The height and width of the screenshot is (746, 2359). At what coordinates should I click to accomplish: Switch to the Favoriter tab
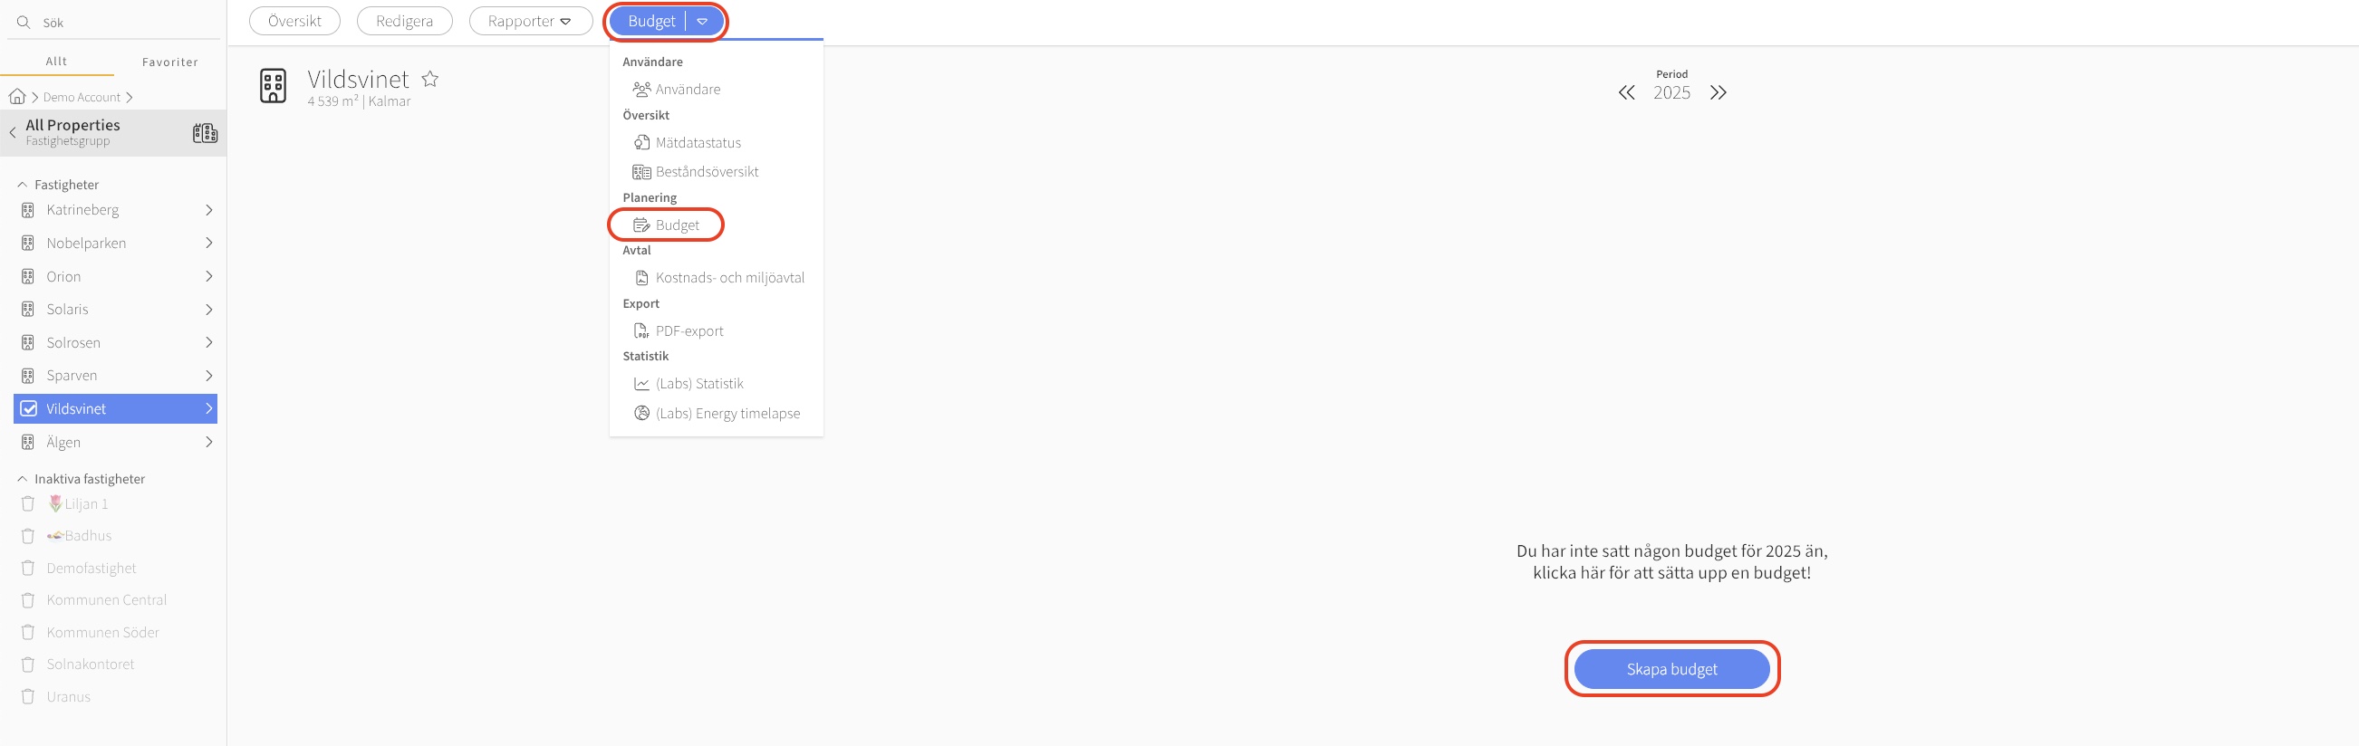click(169, 62)
